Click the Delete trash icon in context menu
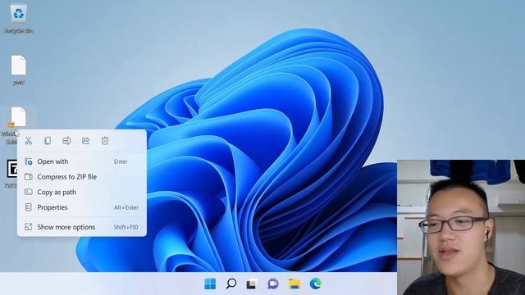525x295 pixels. coord(105,141)
